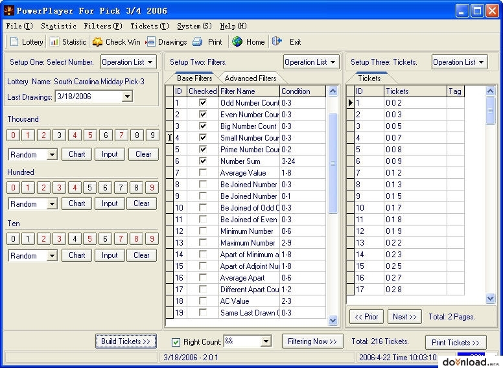
Task: Click the PowerPlayer title bar app icon
Action: [x=8, y=10]
